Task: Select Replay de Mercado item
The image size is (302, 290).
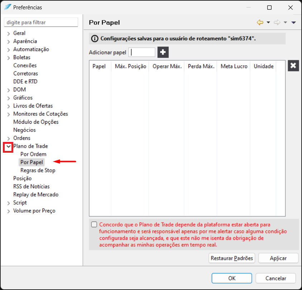Action: (x=36, y=195)
